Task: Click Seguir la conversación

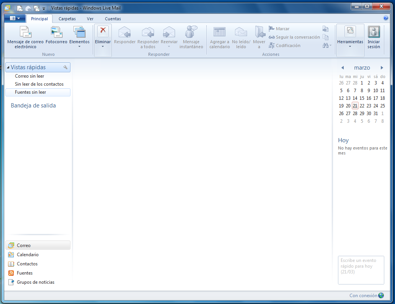Action: coord(294,37)
